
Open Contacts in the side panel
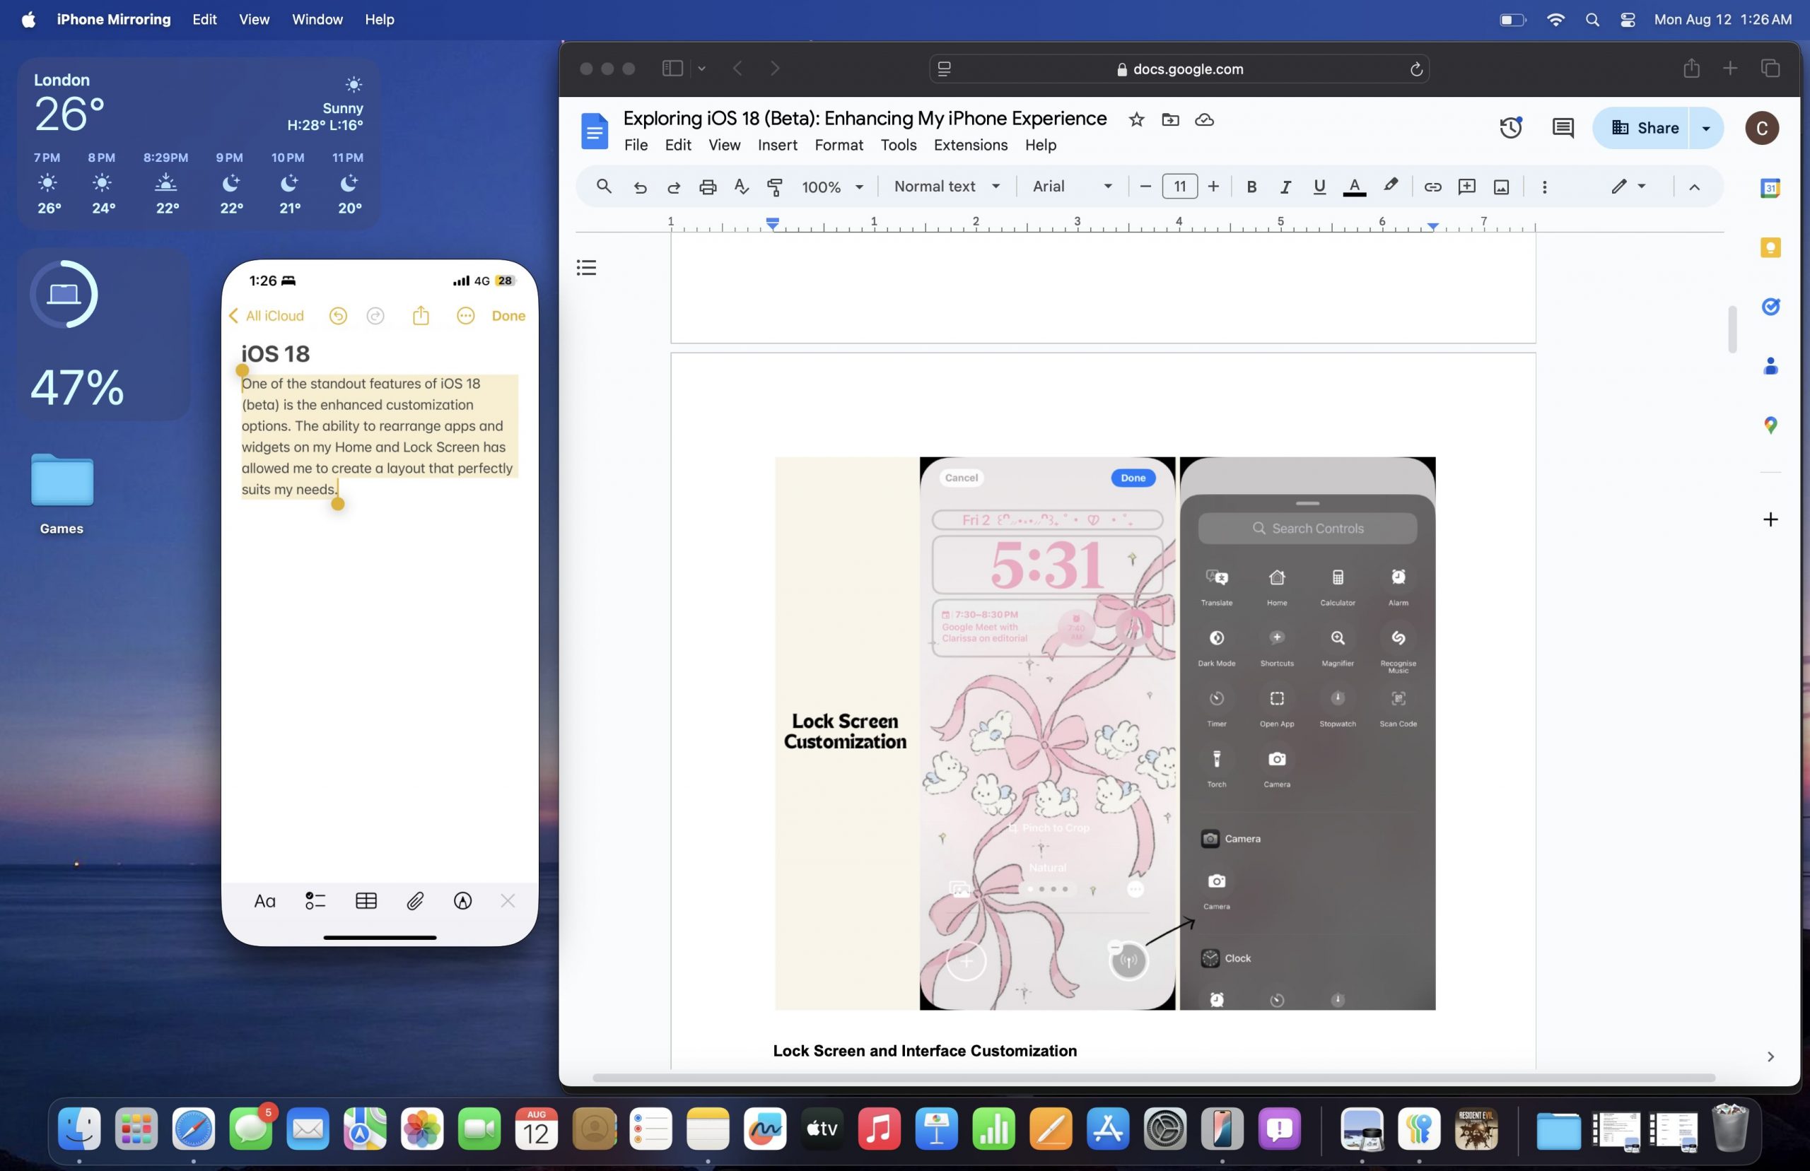point(1770,366)
